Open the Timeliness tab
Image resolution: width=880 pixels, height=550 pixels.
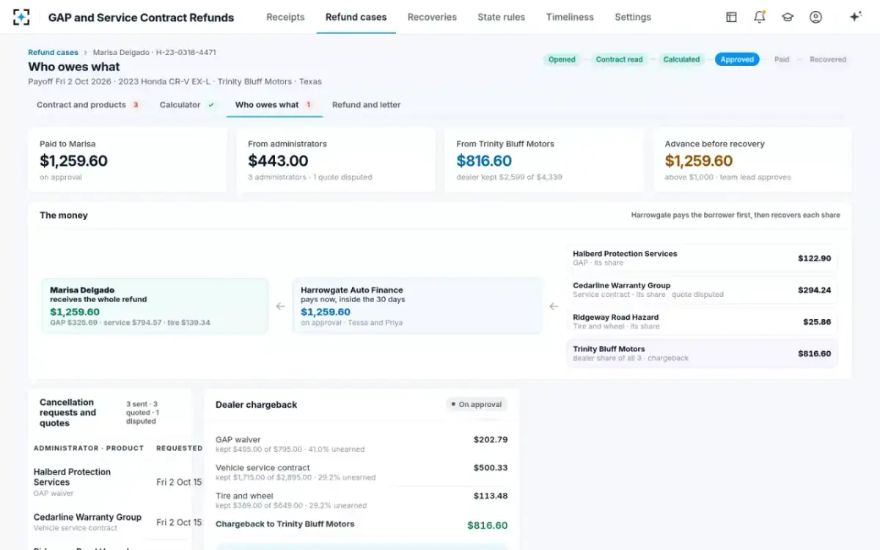pos(570,17)
